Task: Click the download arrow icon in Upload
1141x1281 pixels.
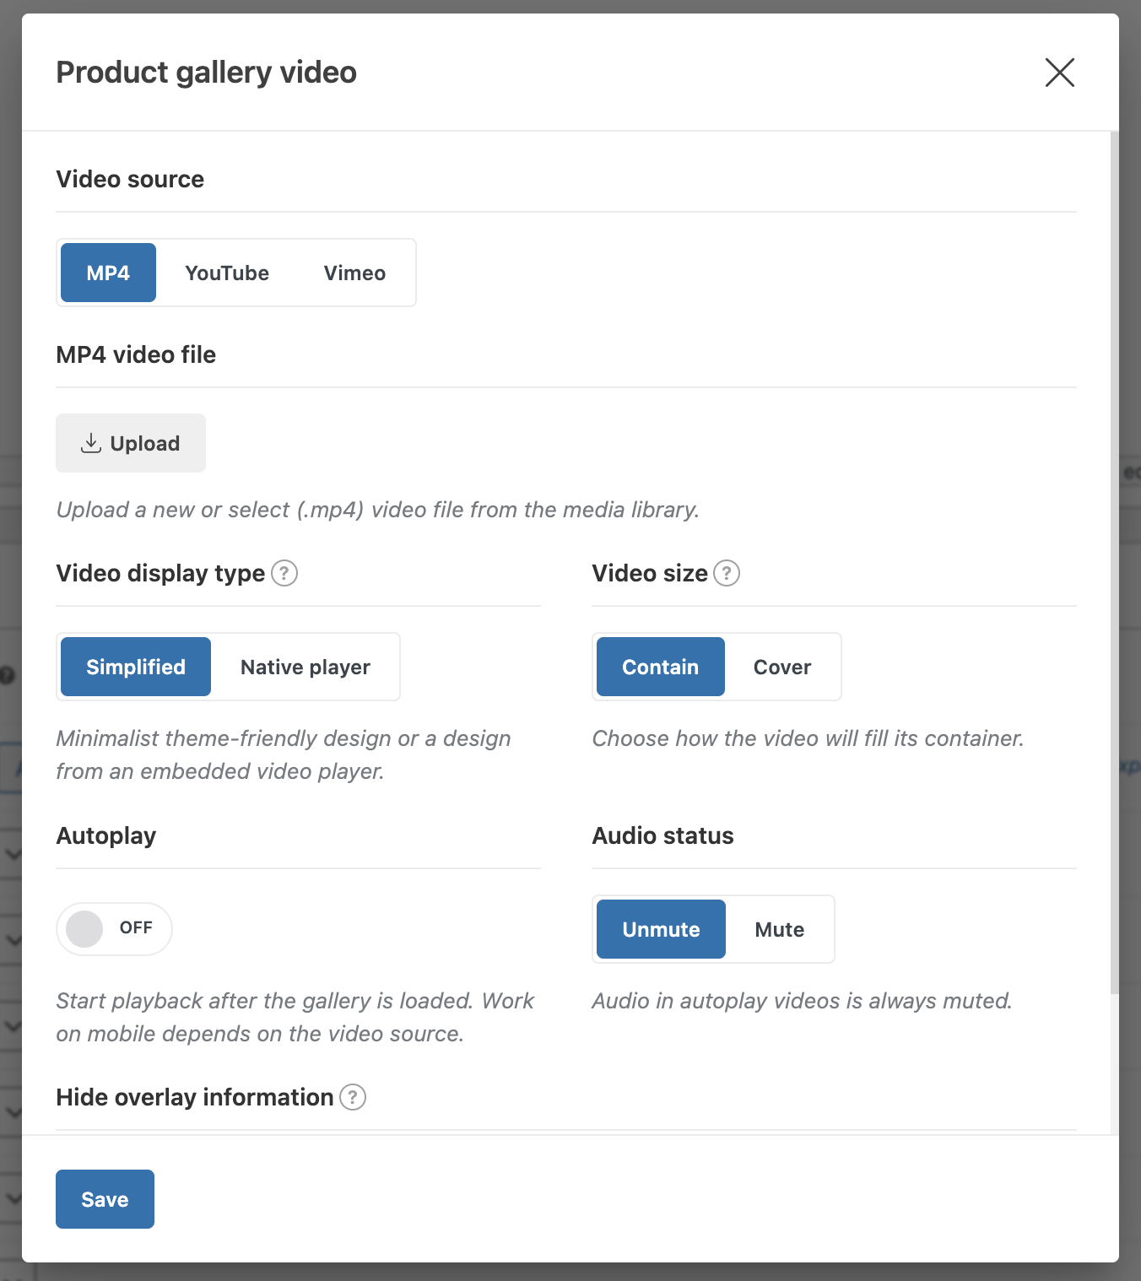Action: click(91, 443)
